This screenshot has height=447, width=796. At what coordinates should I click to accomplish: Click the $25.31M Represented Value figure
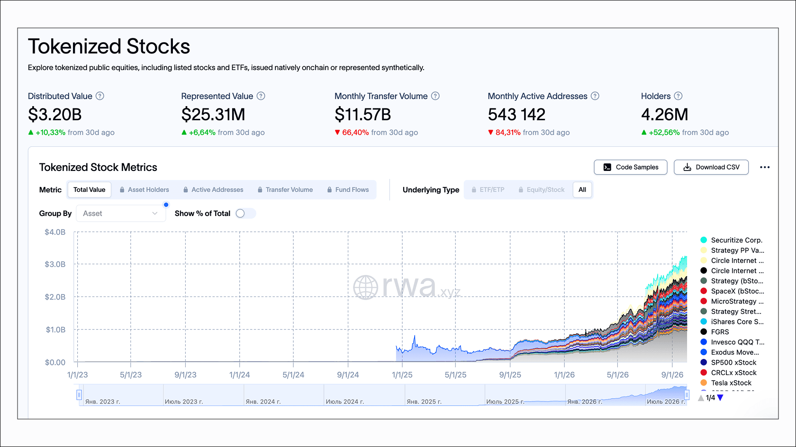click(213, 115)
